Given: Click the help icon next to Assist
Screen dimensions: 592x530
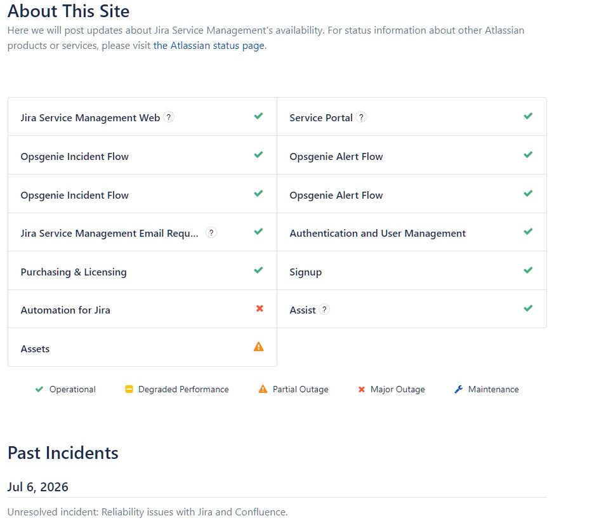Looking at the screenshot, I should [x=324, y=310].
